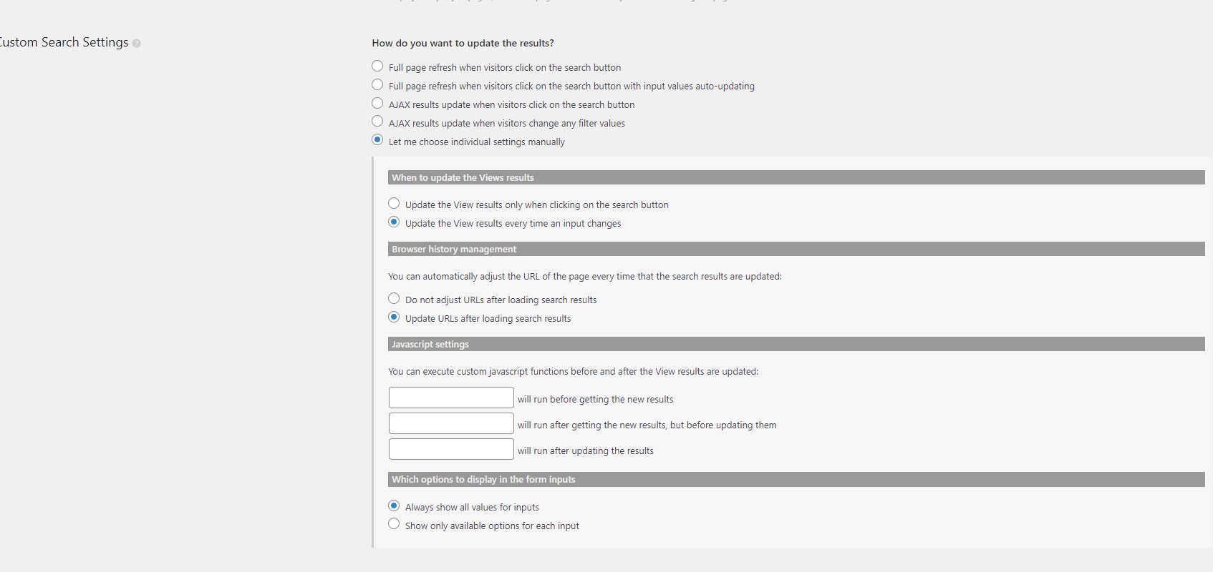Click the Javascript settings section header
The width and height of the screenshot is (1213, 572).
(x=796, y=344)
